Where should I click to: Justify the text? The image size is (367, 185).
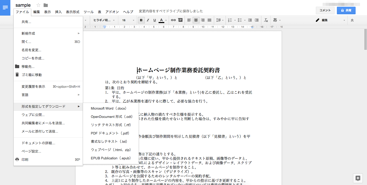209,20
